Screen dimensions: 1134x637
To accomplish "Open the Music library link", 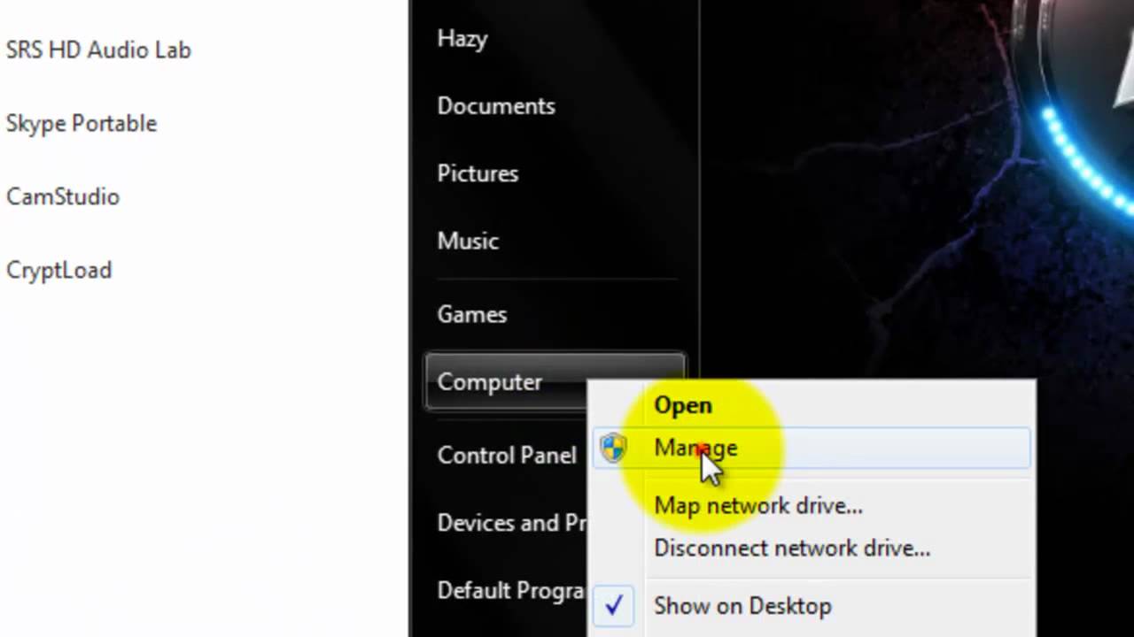I will point(468,241).
